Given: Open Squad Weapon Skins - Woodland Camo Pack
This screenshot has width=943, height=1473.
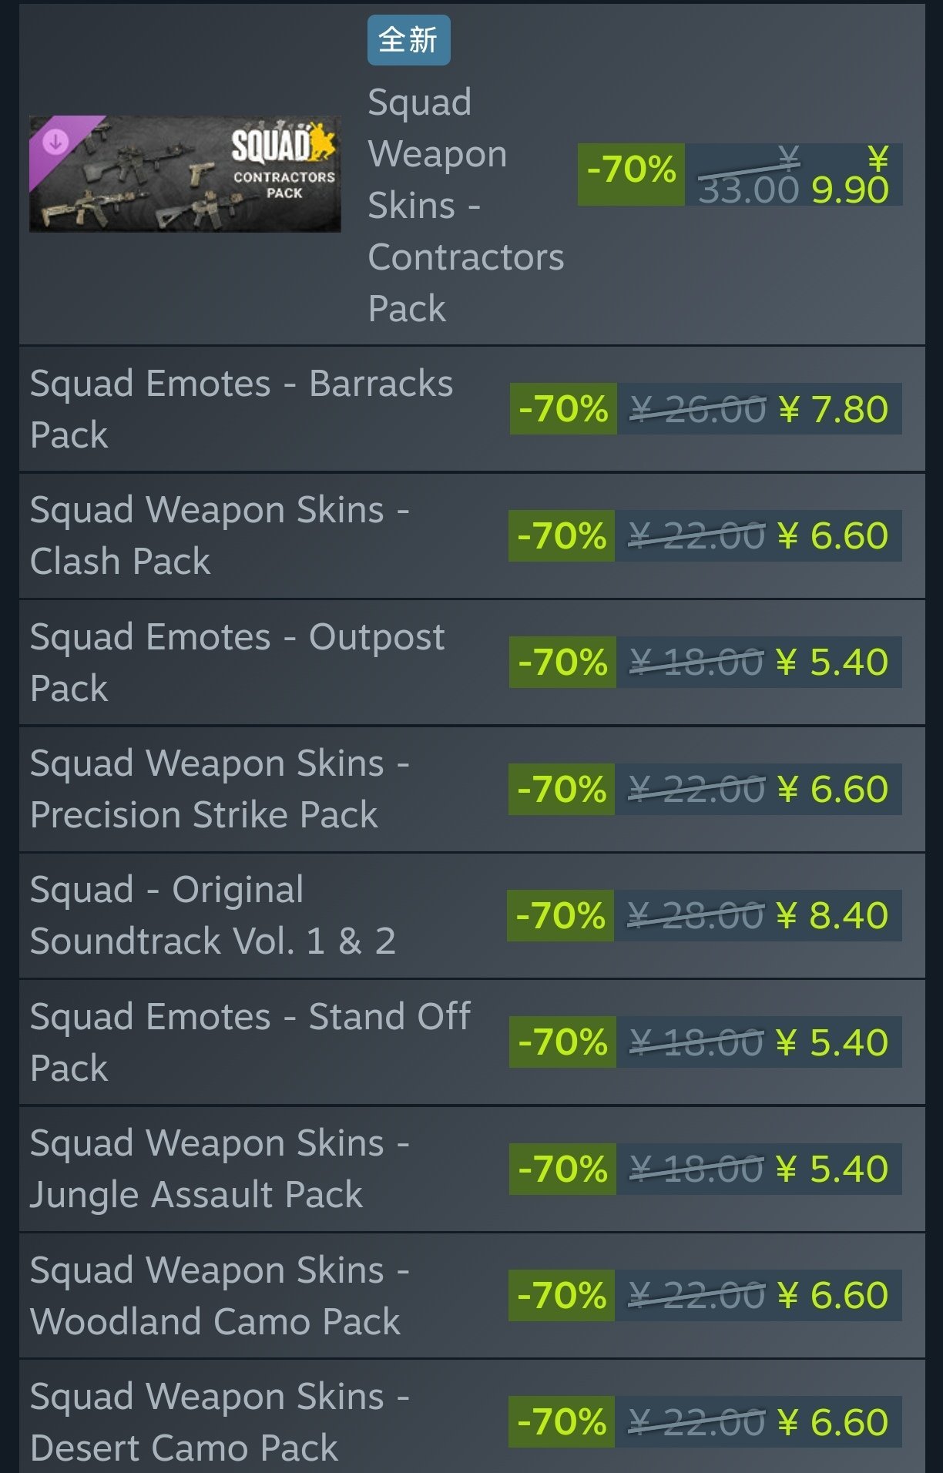Looking at the screenshot, I should click(x=220, y=1295).
